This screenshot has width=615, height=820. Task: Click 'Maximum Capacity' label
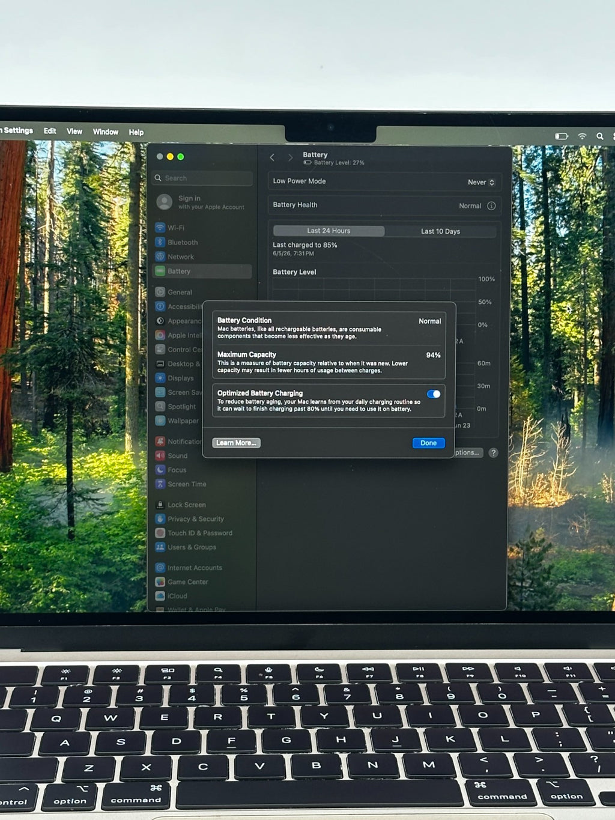pos(247,354)
